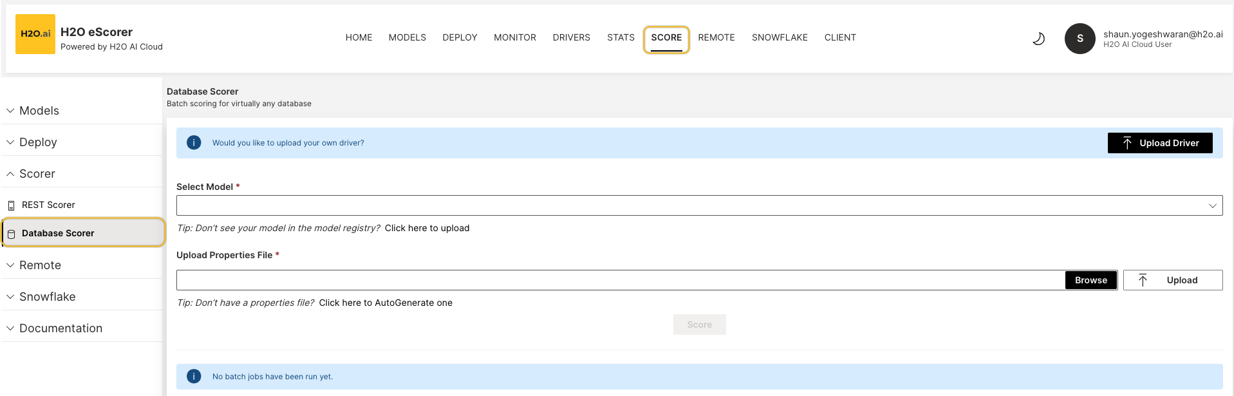Expand the Models sidebar section

coord(39,111)
